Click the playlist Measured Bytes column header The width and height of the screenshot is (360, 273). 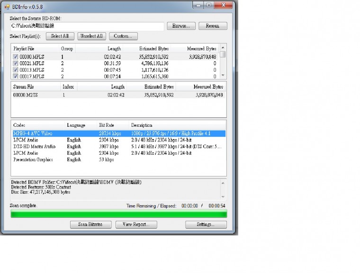click(195, 48)
